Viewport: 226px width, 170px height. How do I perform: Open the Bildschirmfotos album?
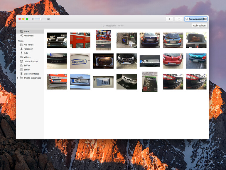[31, 74]
